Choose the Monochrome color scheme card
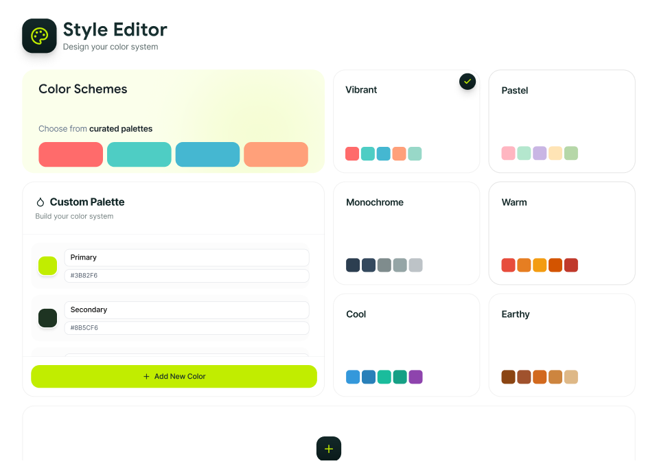 coord(406,233)
